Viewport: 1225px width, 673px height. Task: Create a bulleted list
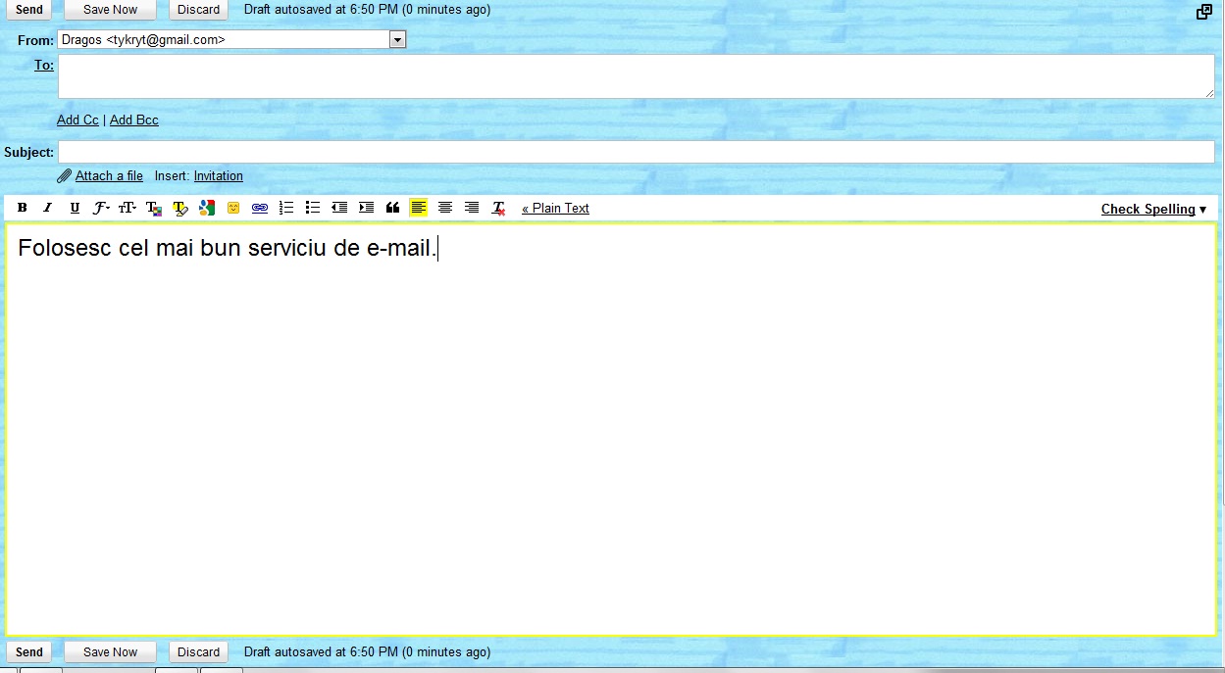click(313, 208)
